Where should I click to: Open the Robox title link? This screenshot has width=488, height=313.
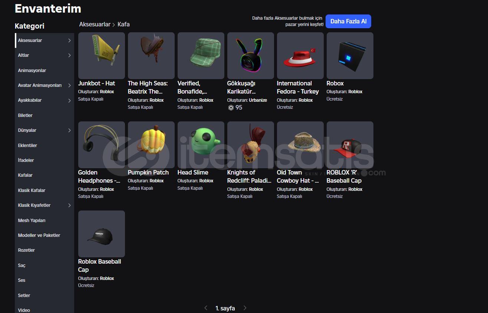[x=335, y=84]
